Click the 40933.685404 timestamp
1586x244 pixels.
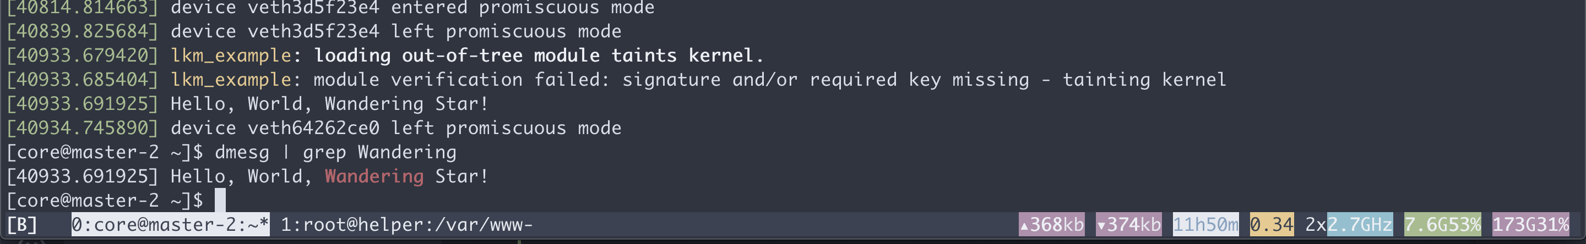coord(82,80)
